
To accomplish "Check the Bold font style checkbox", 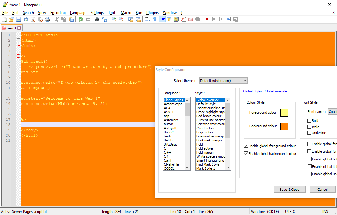I will click(x=309, y=120).
